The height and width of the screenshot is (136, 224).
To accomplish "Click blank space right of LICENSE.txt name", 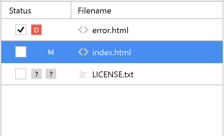I will coord(178,74).
